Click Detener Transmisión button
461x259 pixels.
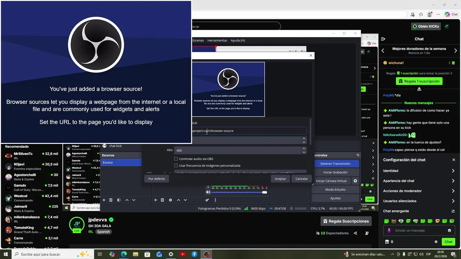[336, 164]
